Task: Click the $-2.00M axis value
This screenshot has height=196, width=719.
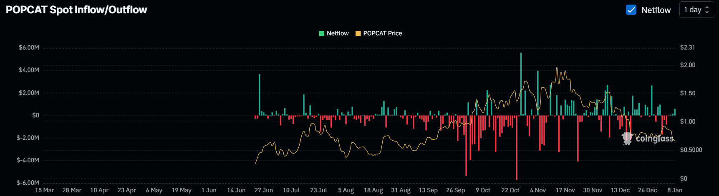Action: [28, 138]
